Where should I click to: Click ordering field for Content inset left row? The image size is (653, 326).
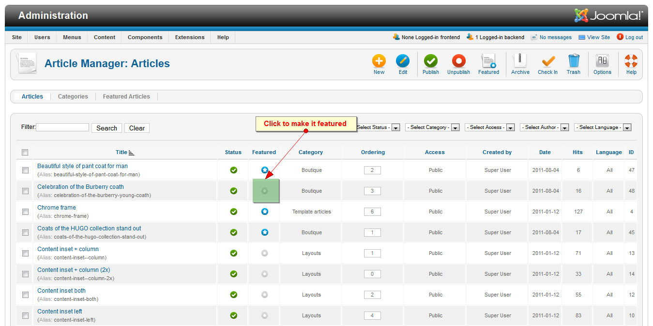tap(372, 315)
